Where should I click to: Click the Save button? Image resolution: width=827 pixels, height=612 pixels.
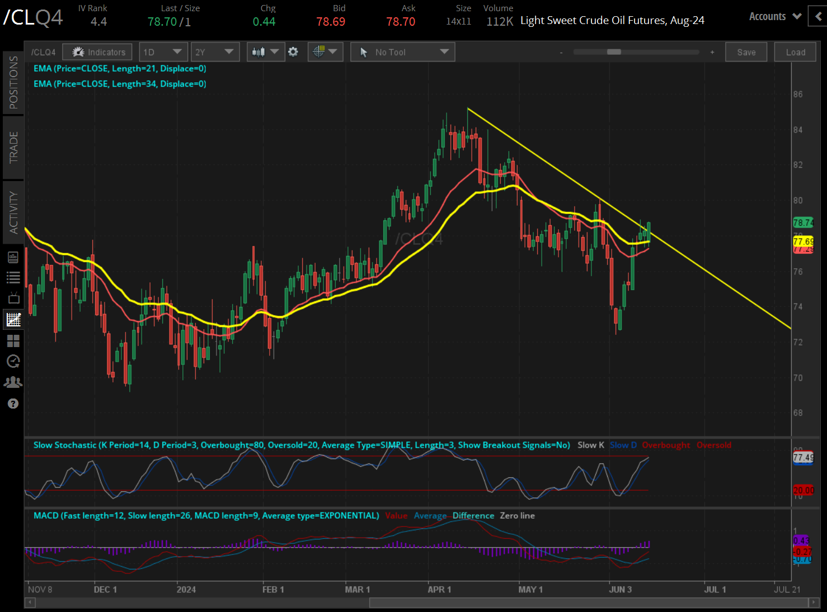746,51
